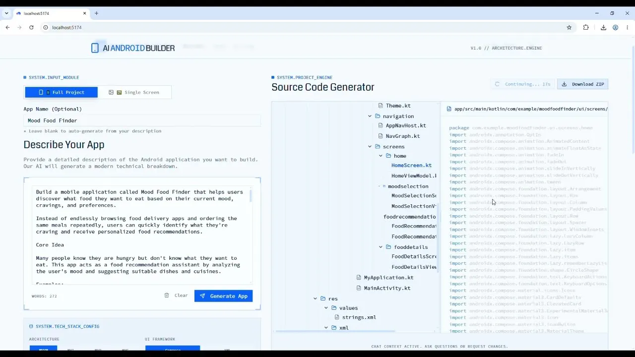
Task: Select the foodrecommendation folder row
Action: point(409,217)
